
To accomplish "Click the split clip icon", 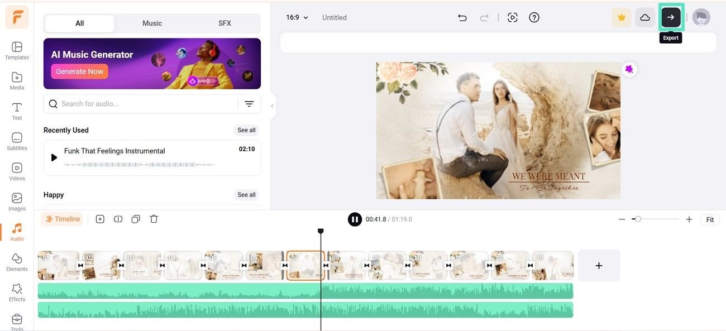I will click(x=118, y=219).
